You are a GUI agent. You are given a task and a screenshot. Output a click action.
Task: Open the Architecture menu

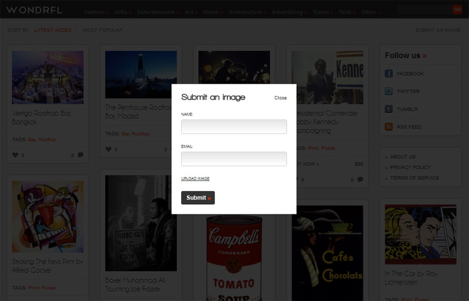click(x=247, y=12)
